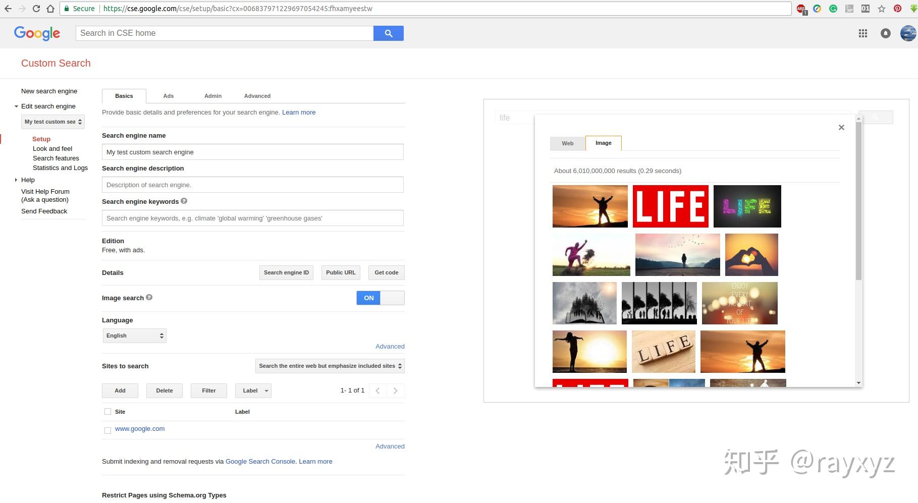918x503 pixels.
Task: Open the Google Search Console link
Action: tap(260, 461)
